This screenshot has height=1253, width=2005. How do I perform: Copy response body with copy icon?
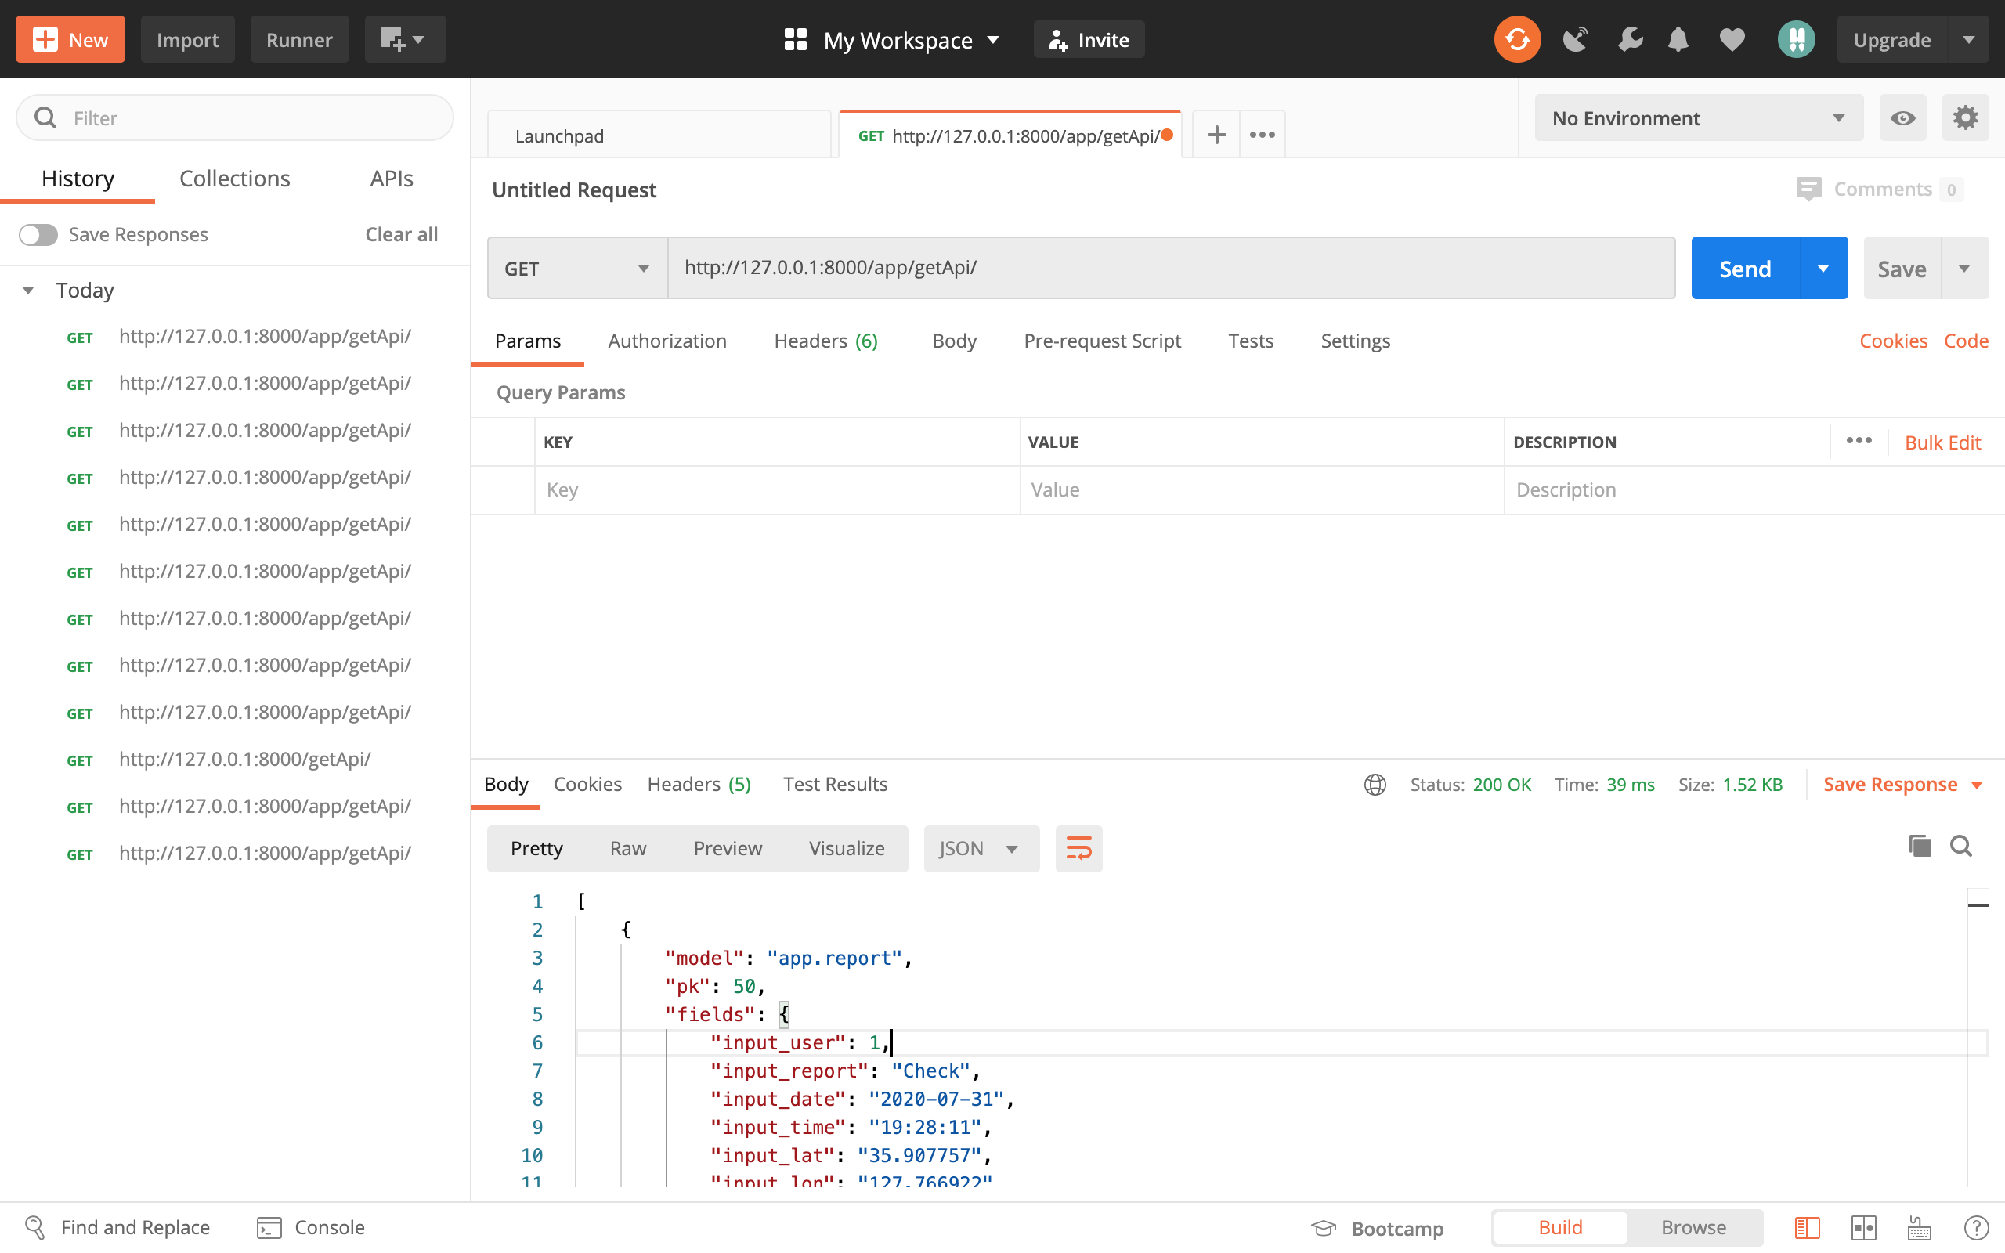pyautogui.click(x=1919, y=846)
